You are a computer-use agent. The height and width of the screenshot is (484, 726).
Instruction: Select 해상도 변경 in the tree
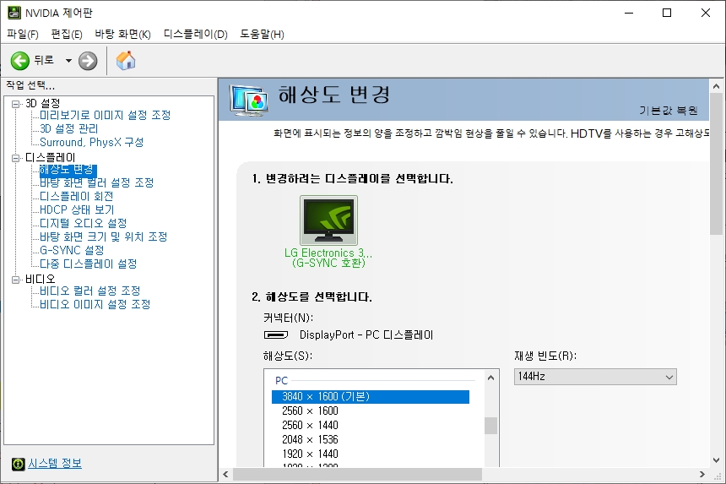[68, 170]
